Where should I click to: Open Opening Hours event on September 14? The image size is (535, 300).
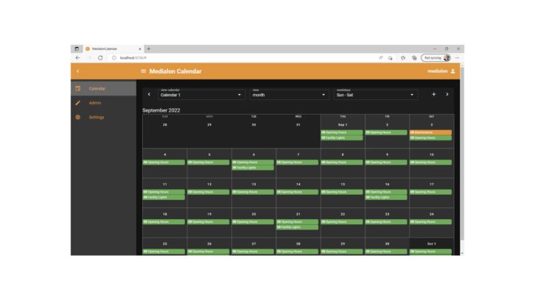tap(297, 192)
